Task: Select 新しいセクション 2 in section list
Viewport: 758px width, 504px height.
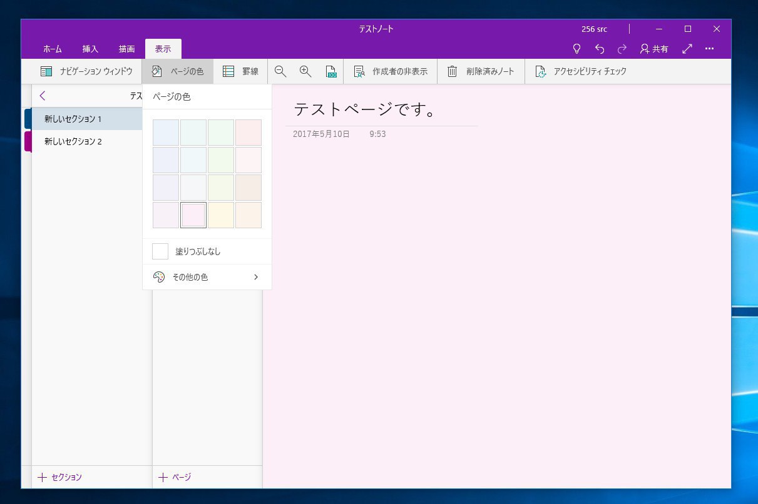Action: click(73, 141)
